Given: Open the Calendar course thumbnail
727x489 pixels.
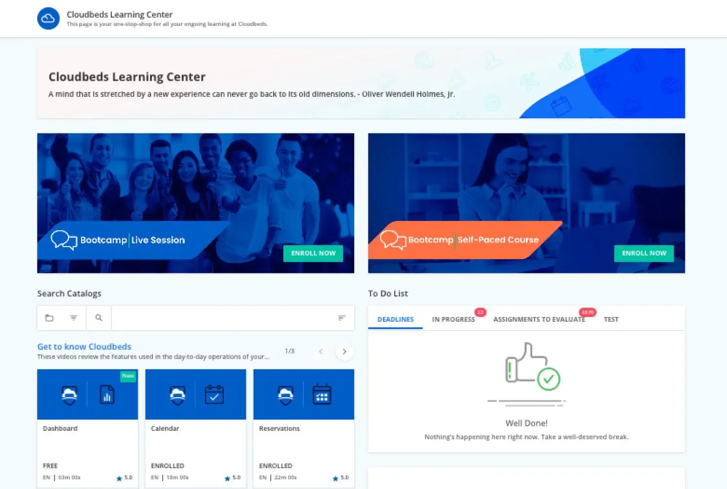Looking at the screenshot, I should [x=195, y=395].
